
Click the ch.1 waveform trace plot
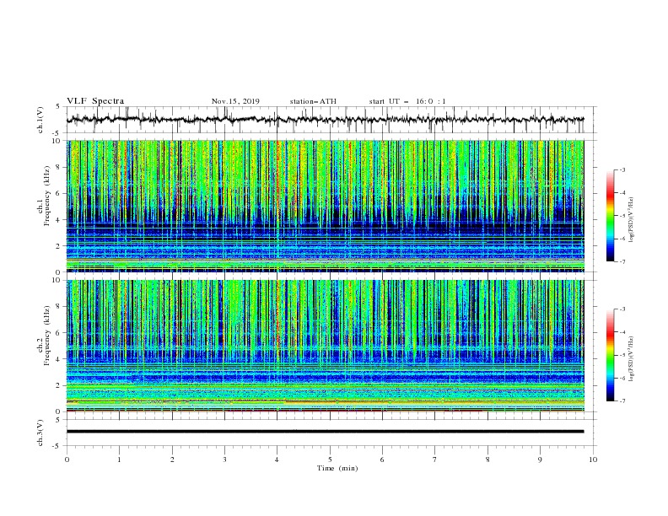pos(326,120)
